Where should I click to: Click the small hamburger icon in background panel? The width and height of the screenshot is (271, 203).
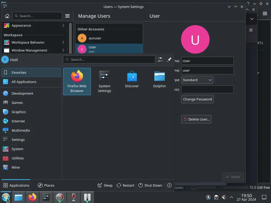251,30
